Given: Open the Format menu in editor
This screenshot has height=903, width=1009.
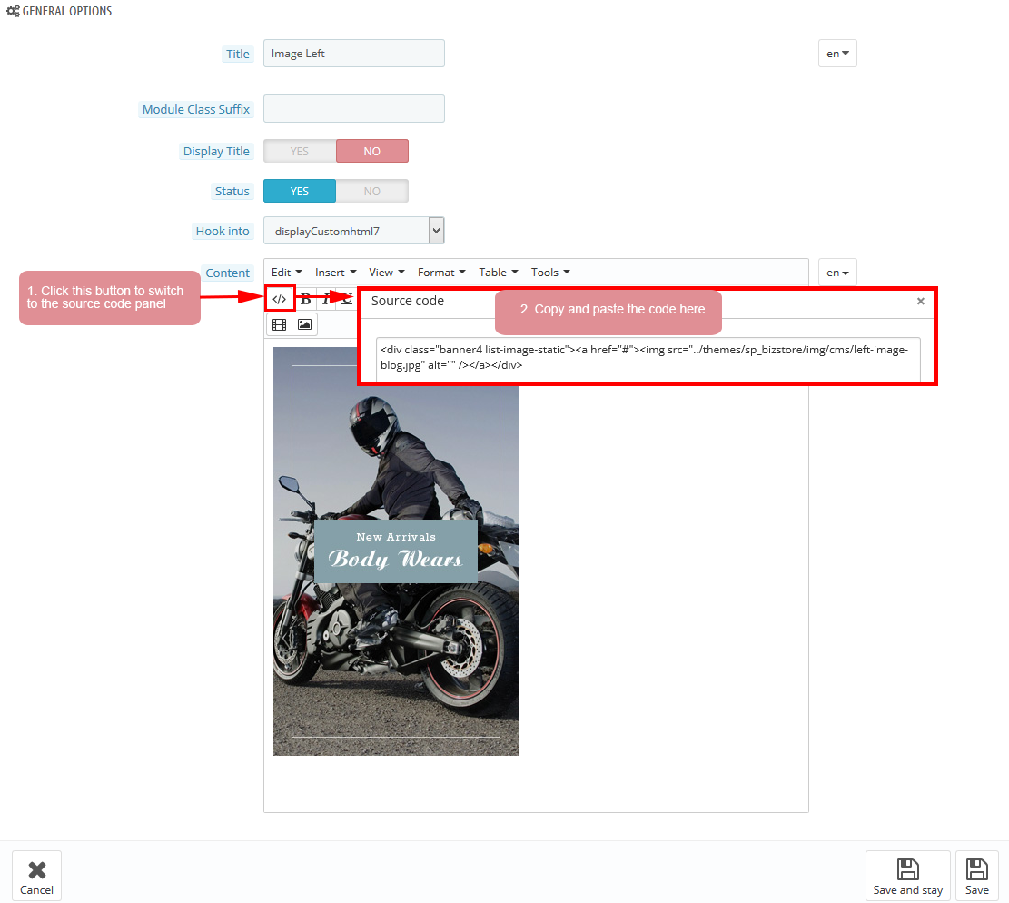Looking at the screenshot, I should tap(440, 273).
